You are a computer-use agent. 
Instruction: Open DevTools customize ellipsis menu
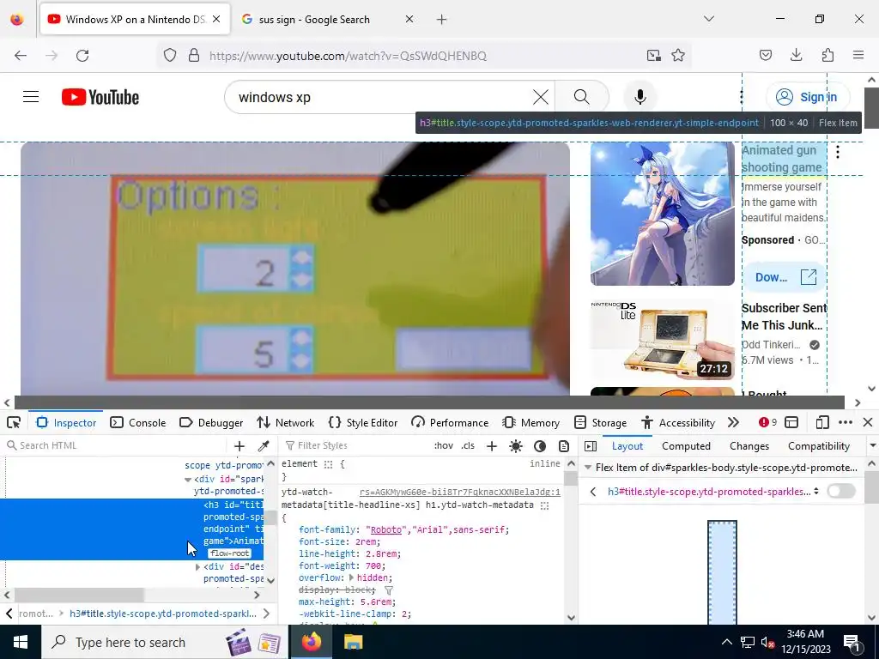(x=846, y=422)
